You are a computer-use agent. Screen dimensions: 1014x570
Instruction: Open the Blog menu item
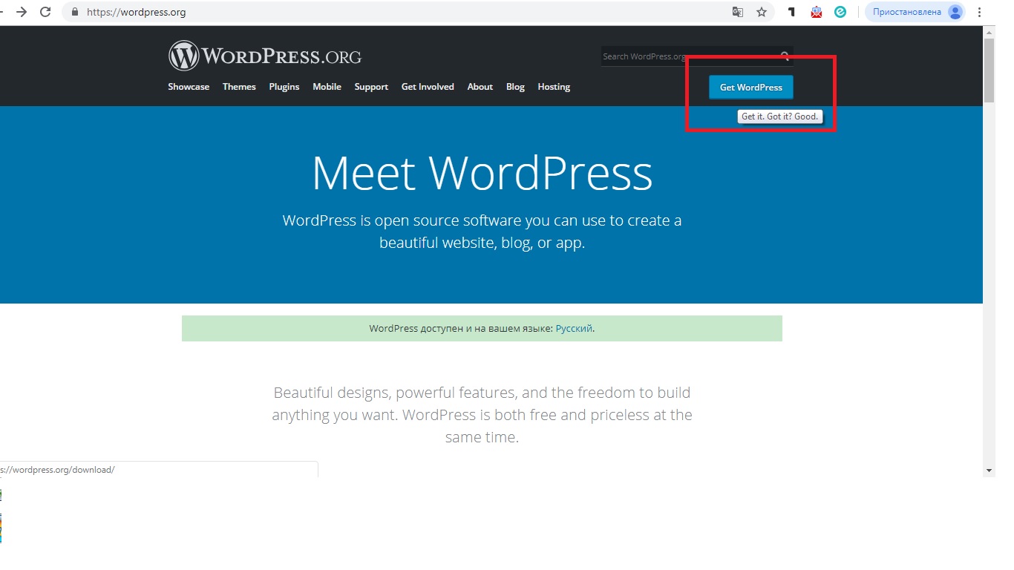coord(515,87)
